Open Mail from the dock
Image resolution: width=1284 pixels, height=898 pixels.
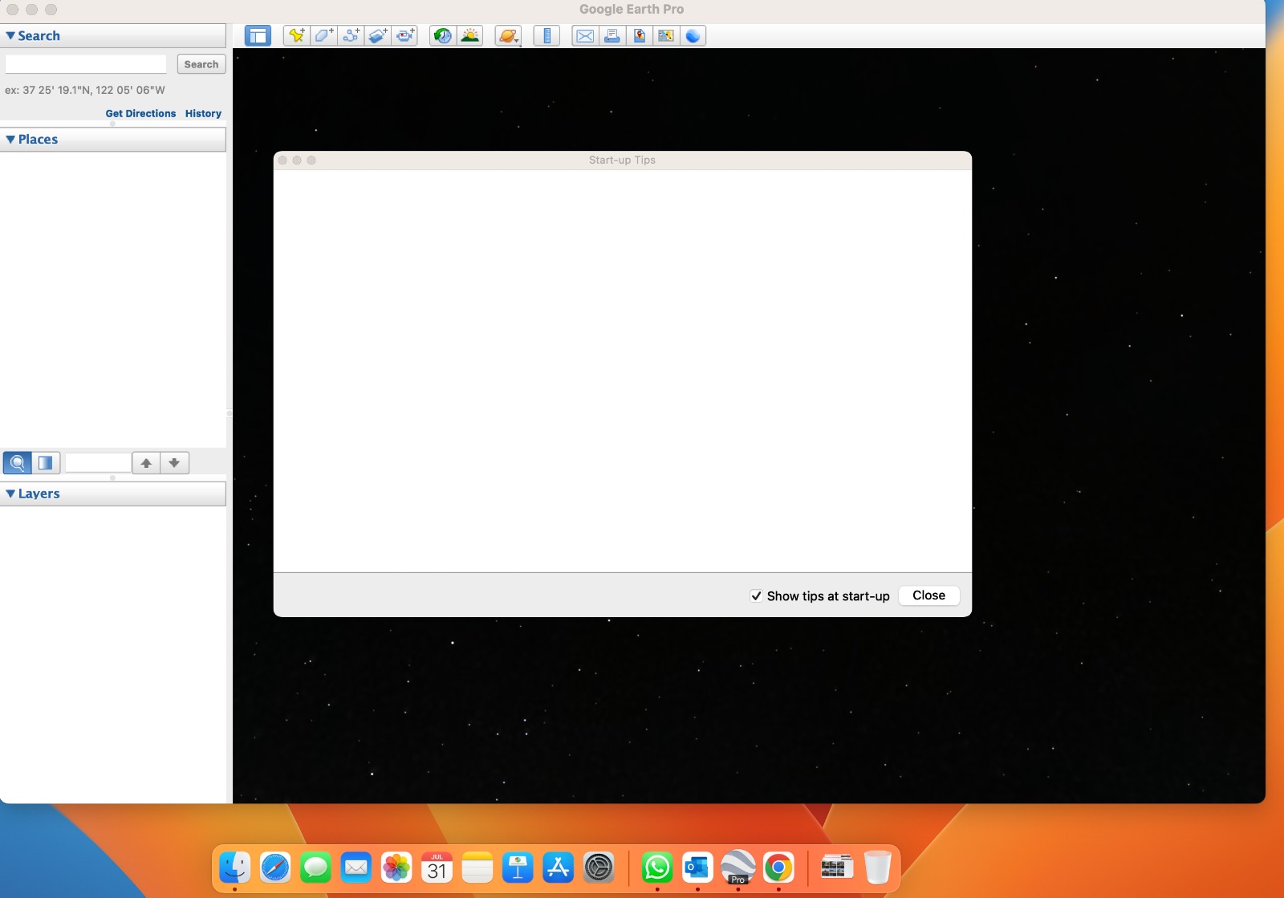coord(356,868)
